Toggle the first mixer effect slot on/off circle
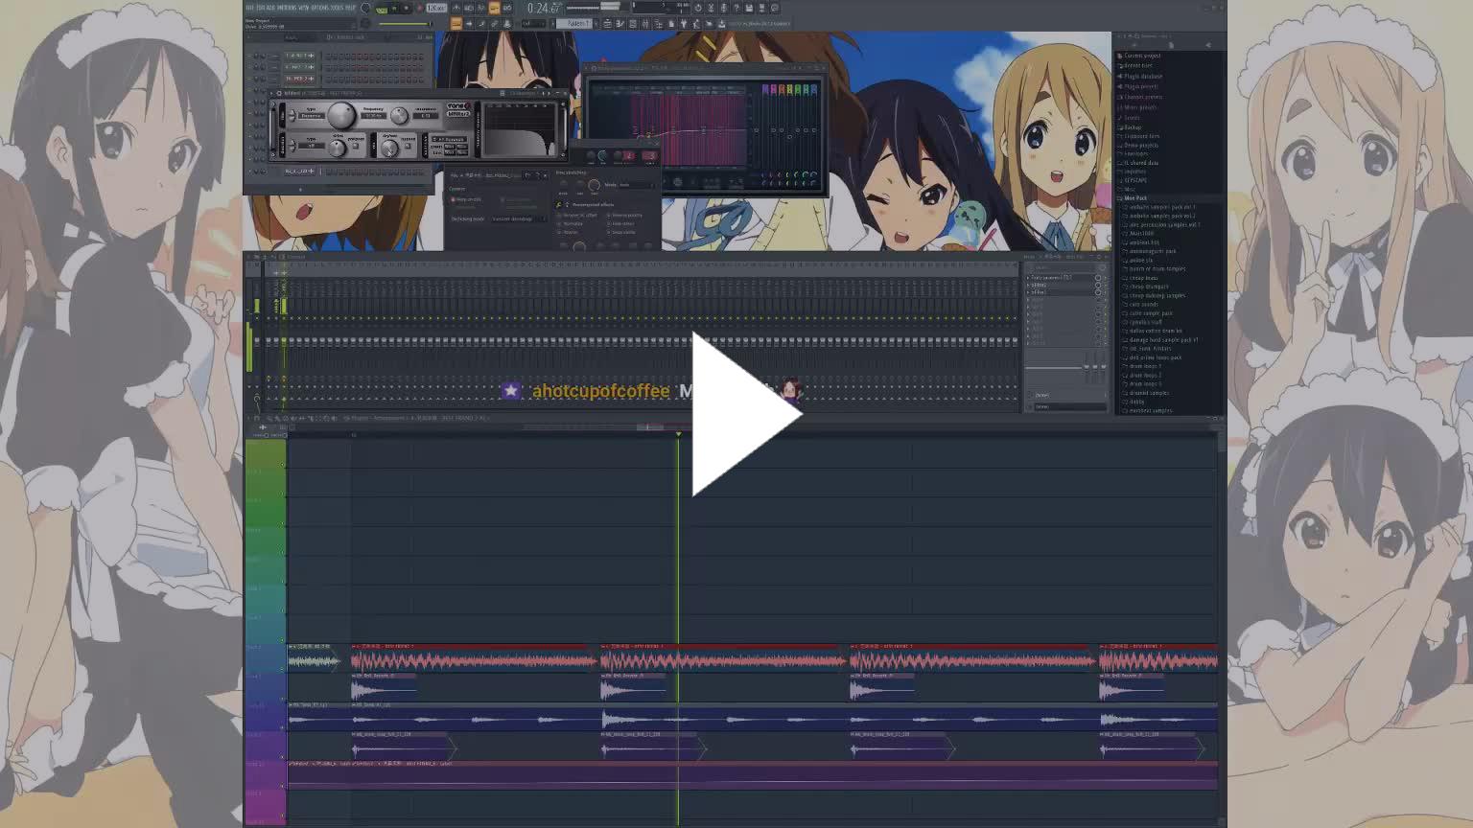This screenshot has width=1473, height=828. pyautogui.click(x=1097, y=278)
